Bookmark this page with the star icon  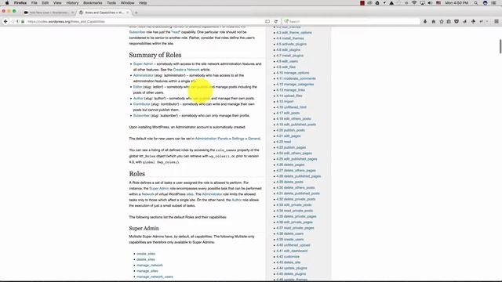(x=442, y=21)
